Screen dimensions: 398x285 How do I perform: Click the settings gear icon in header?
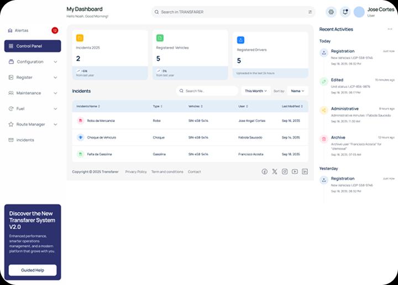[x=331, y=12]
